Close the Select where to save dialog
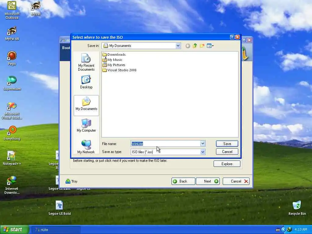The height and width of the screenshot is (234, 312). click(237, 37)
